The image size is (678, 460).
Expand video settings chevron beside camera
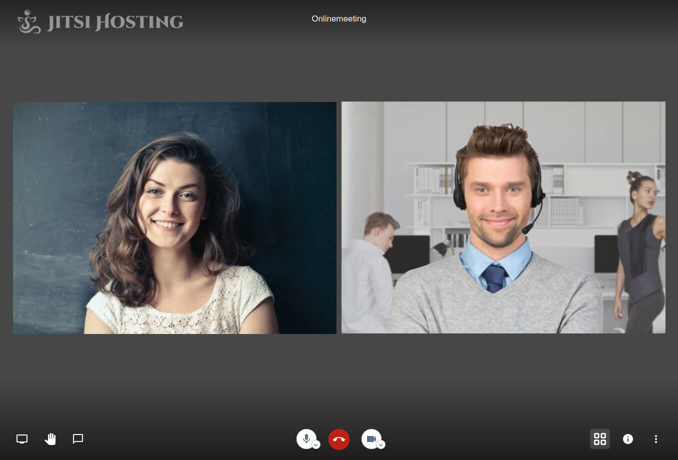pos(381,445)
